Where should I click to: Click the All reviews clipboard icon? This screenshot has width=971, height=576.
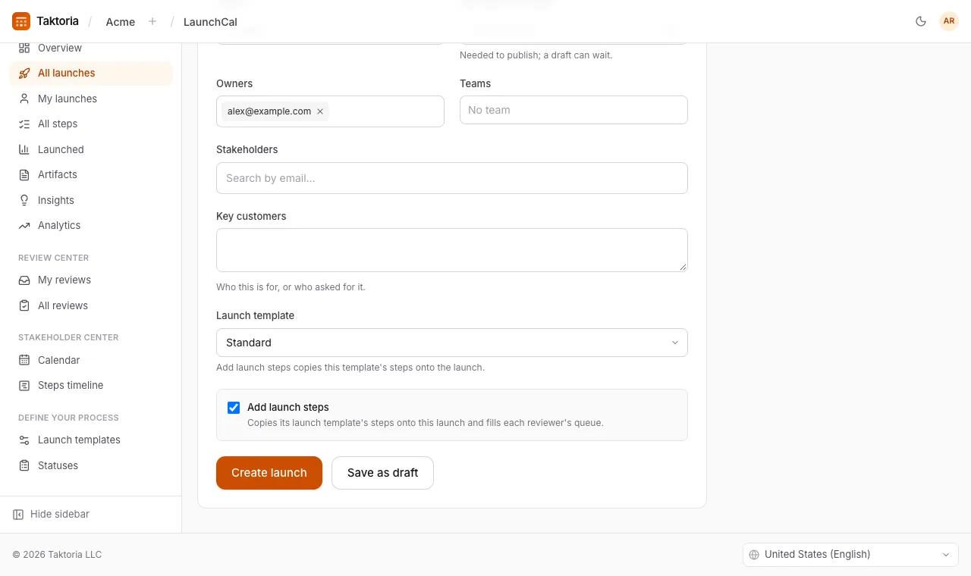(x=24, y=305)
